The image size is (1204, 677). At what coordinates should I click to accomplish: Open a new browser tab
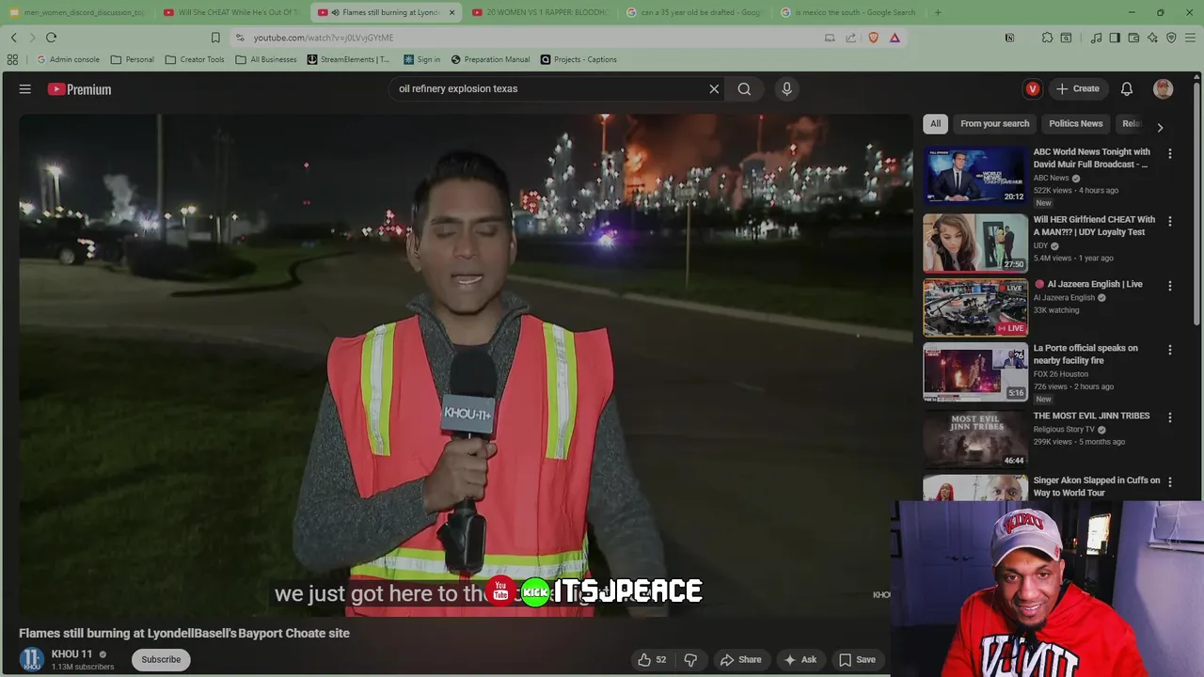pyautogui.click(x=938, y=12)
